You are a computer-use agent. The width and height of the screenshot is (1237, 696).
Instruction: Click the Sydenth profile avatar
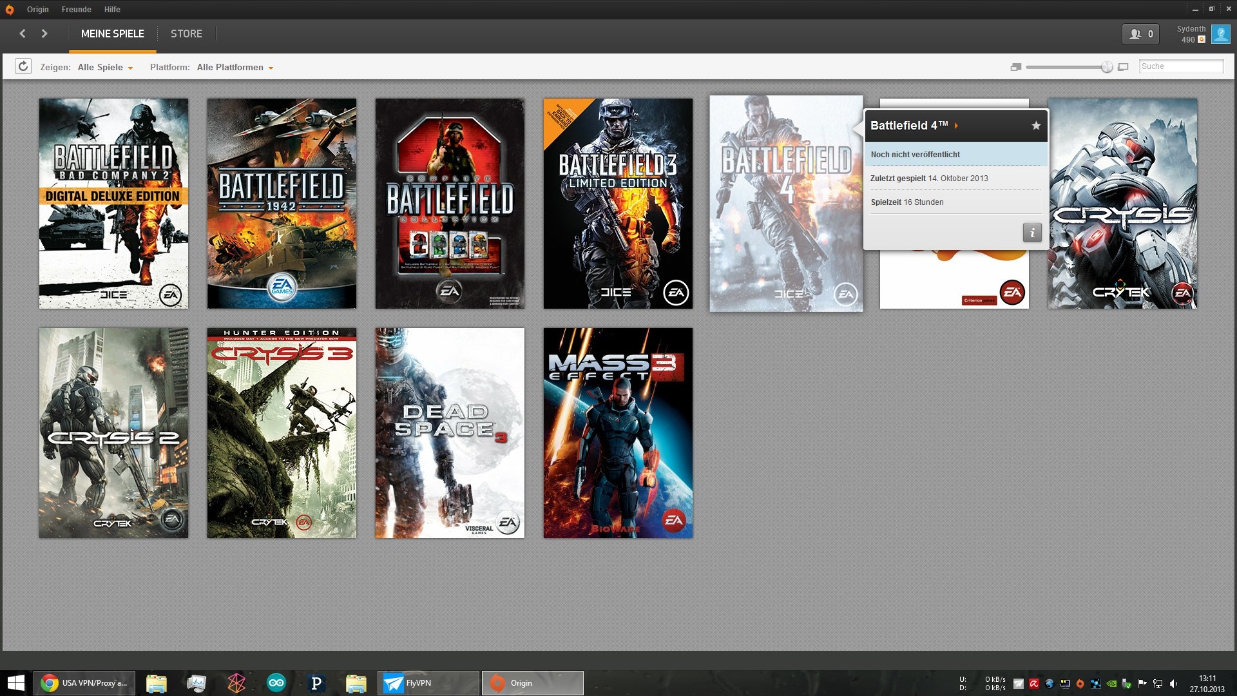(x=1220, y=34)
